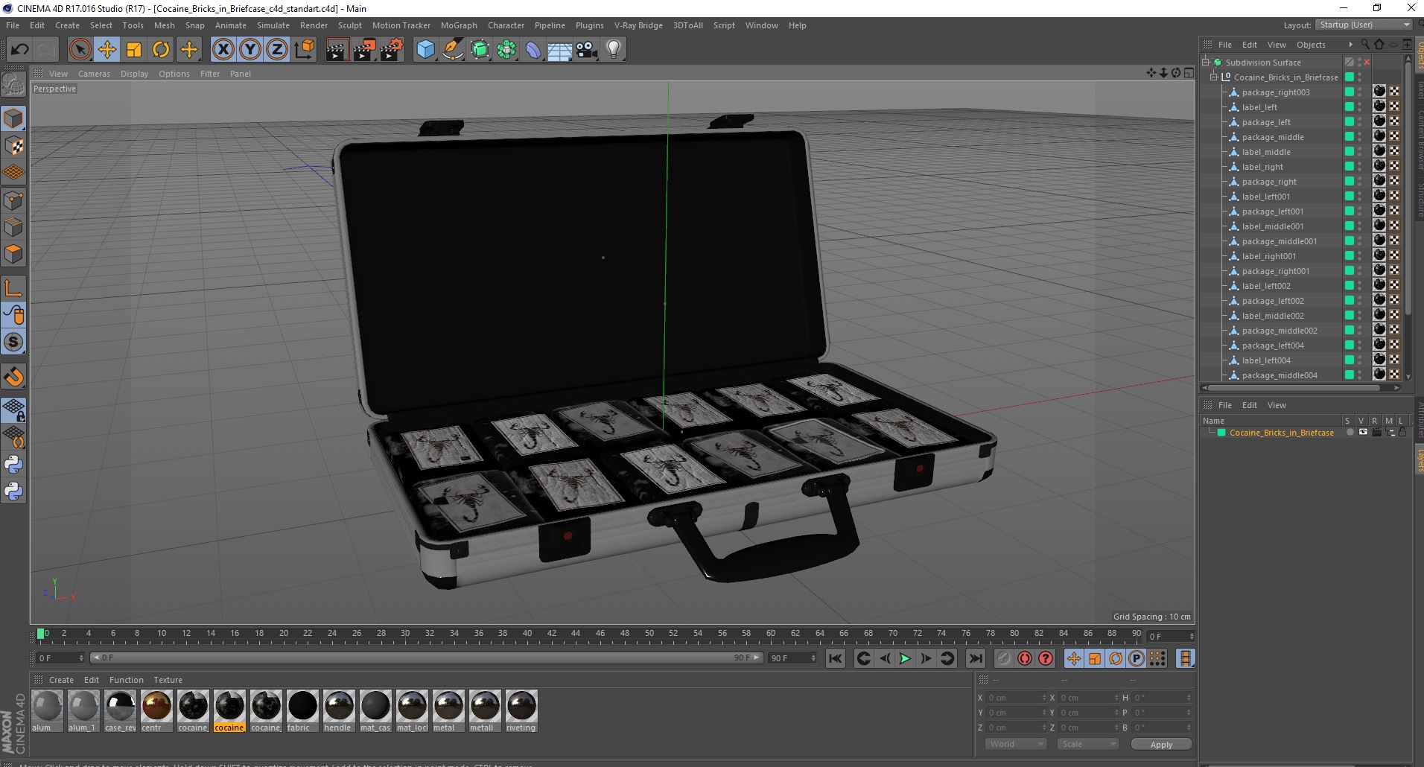The image size is (1424, 767).
Task: Open the viewport Display menu
Action: [134, 74]
